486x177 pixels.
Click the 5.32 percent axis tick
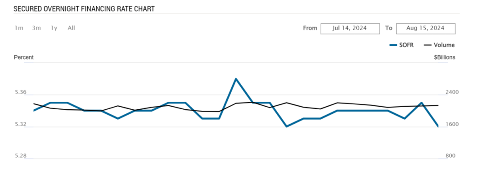coord(20,125)
